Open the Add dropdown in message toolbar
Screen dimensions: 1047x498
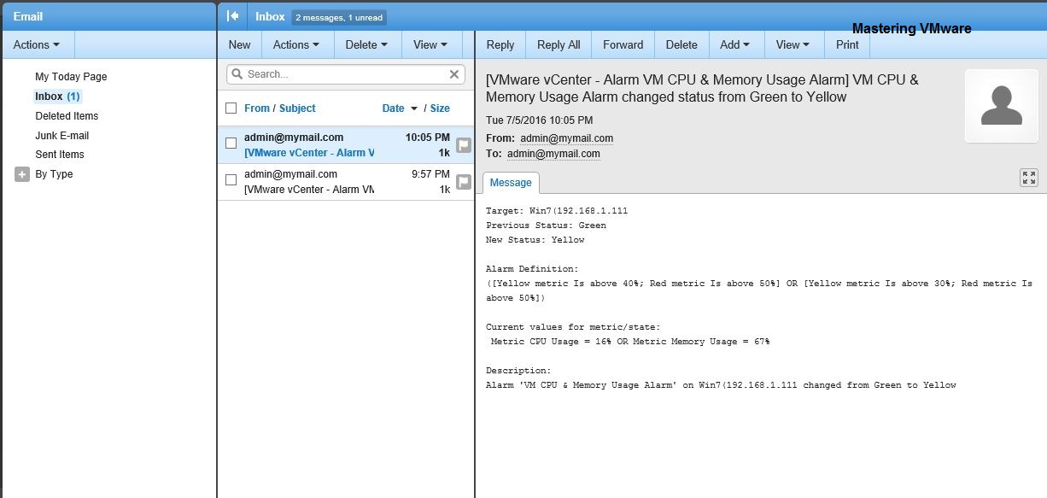tap(735, 44)
